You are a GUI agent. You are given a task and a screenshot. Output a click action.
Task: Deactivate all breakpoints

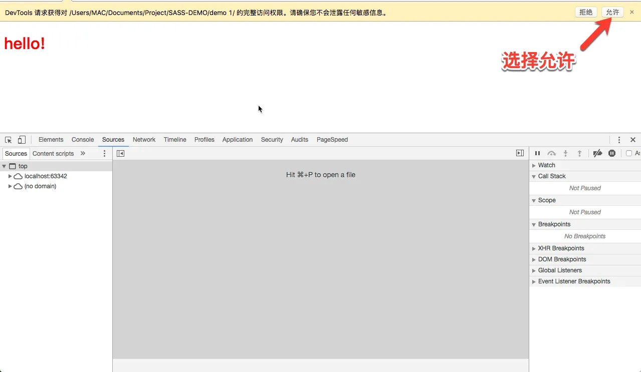597,153
